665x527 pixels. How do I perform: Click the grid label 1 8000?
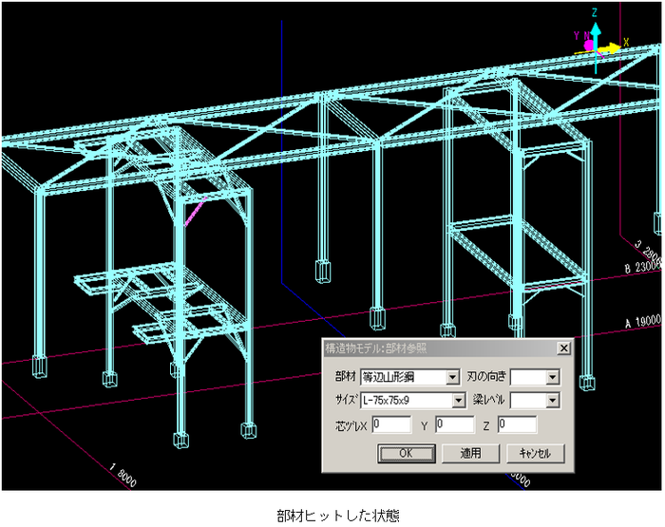(123, 474)
